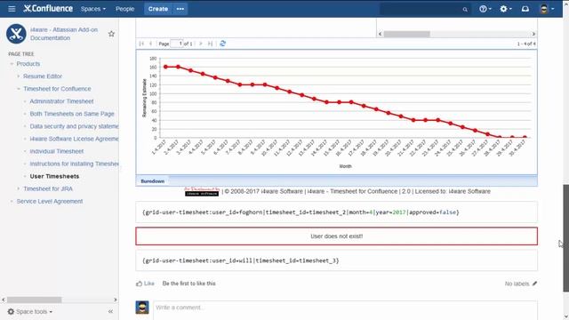Viewport: 569px width, 320px height.
Task: Open Instructions for Installing Timesheet page
Action: [x=74, y=164]
